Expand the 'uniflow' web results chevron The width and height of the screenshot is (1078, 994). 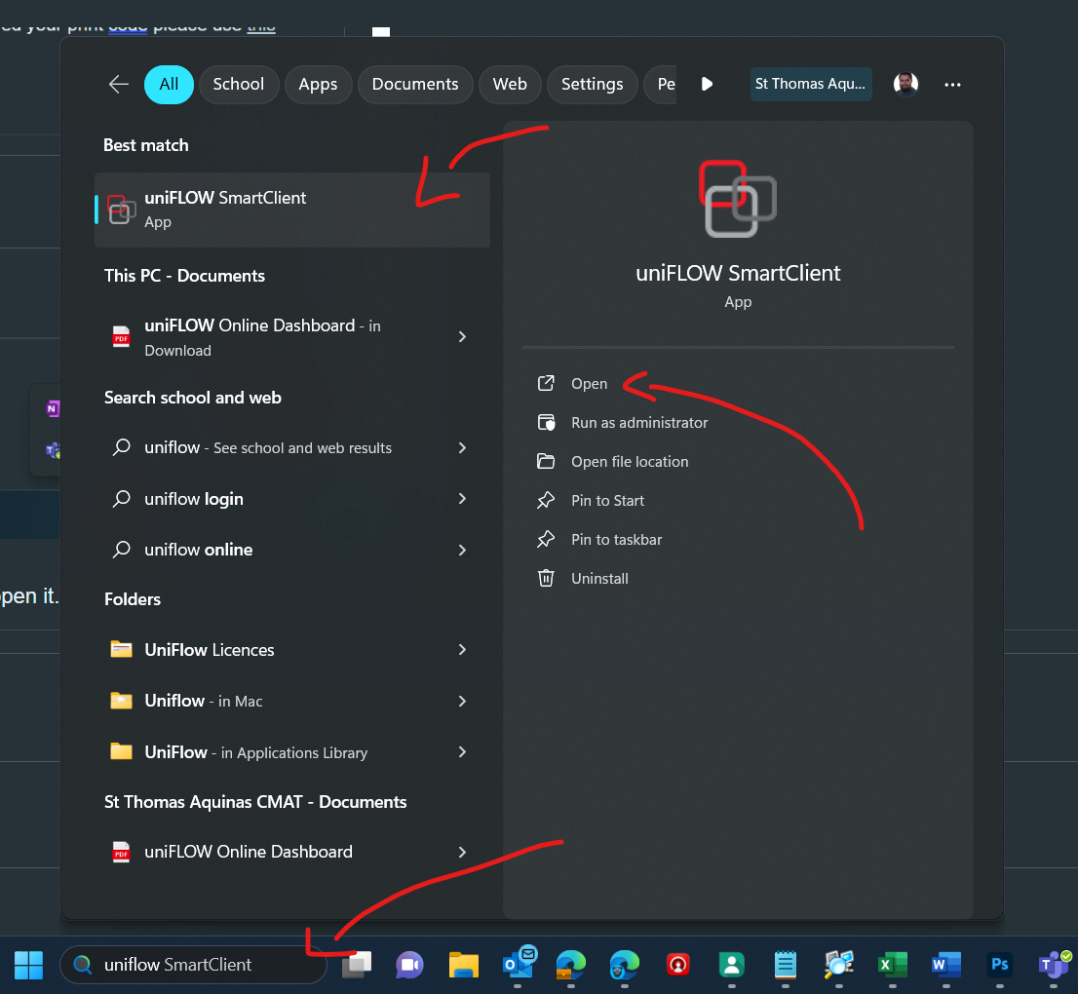(x=462, y=447)
